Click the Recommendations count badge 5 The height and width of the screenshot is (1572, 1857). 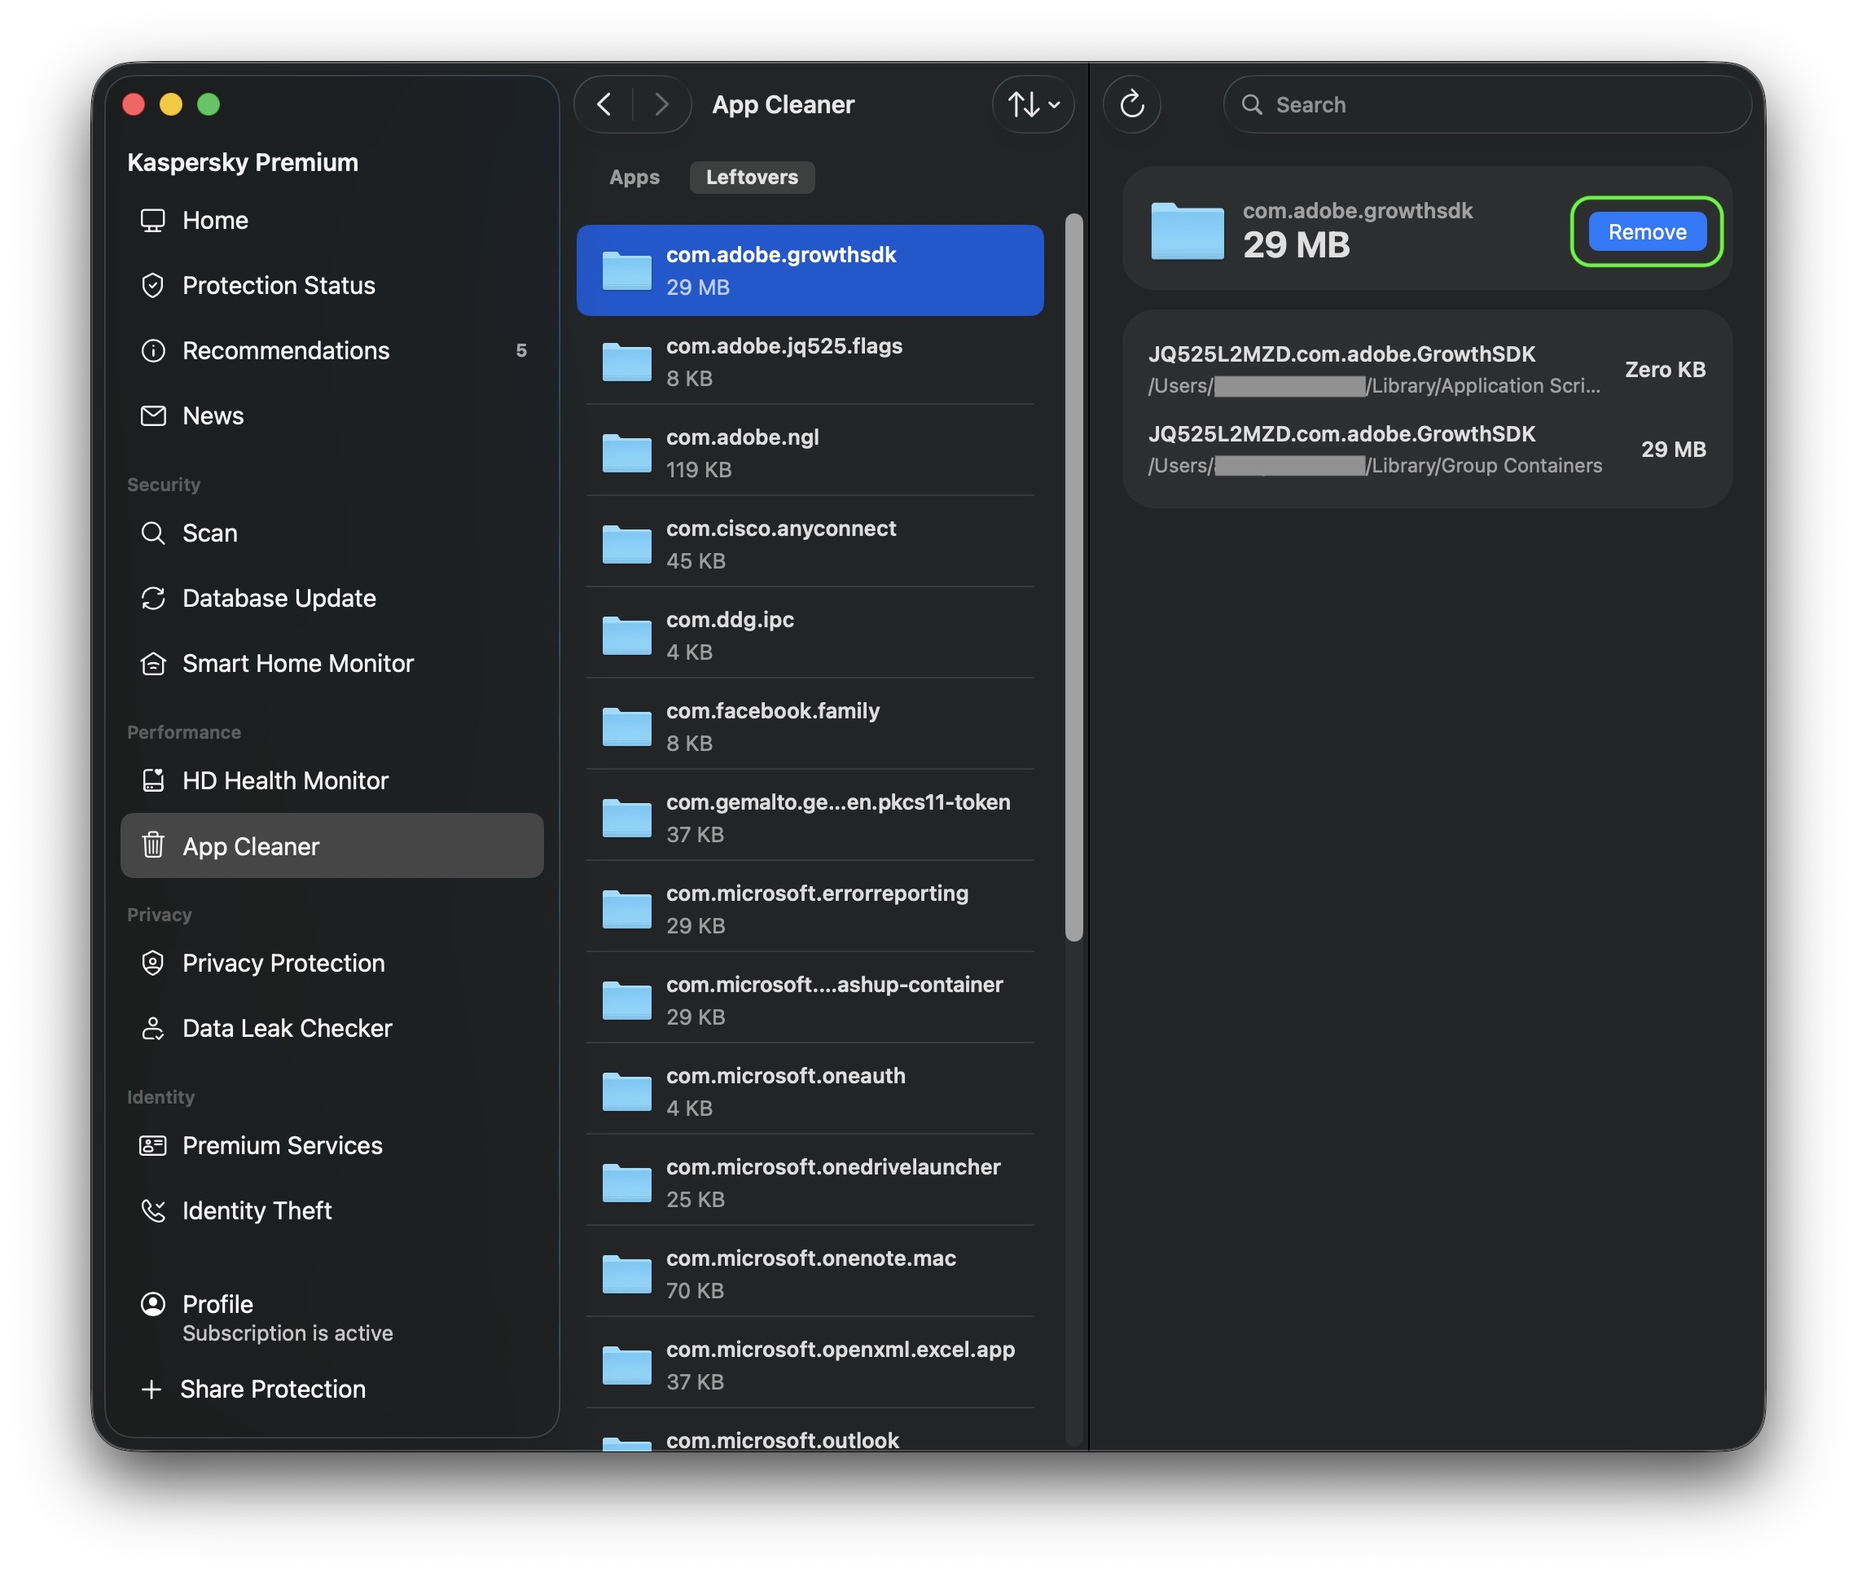coord(521,350)
